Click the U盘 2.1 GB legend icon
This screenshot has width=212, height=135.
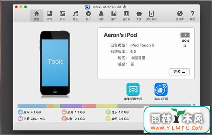[64, 119]
